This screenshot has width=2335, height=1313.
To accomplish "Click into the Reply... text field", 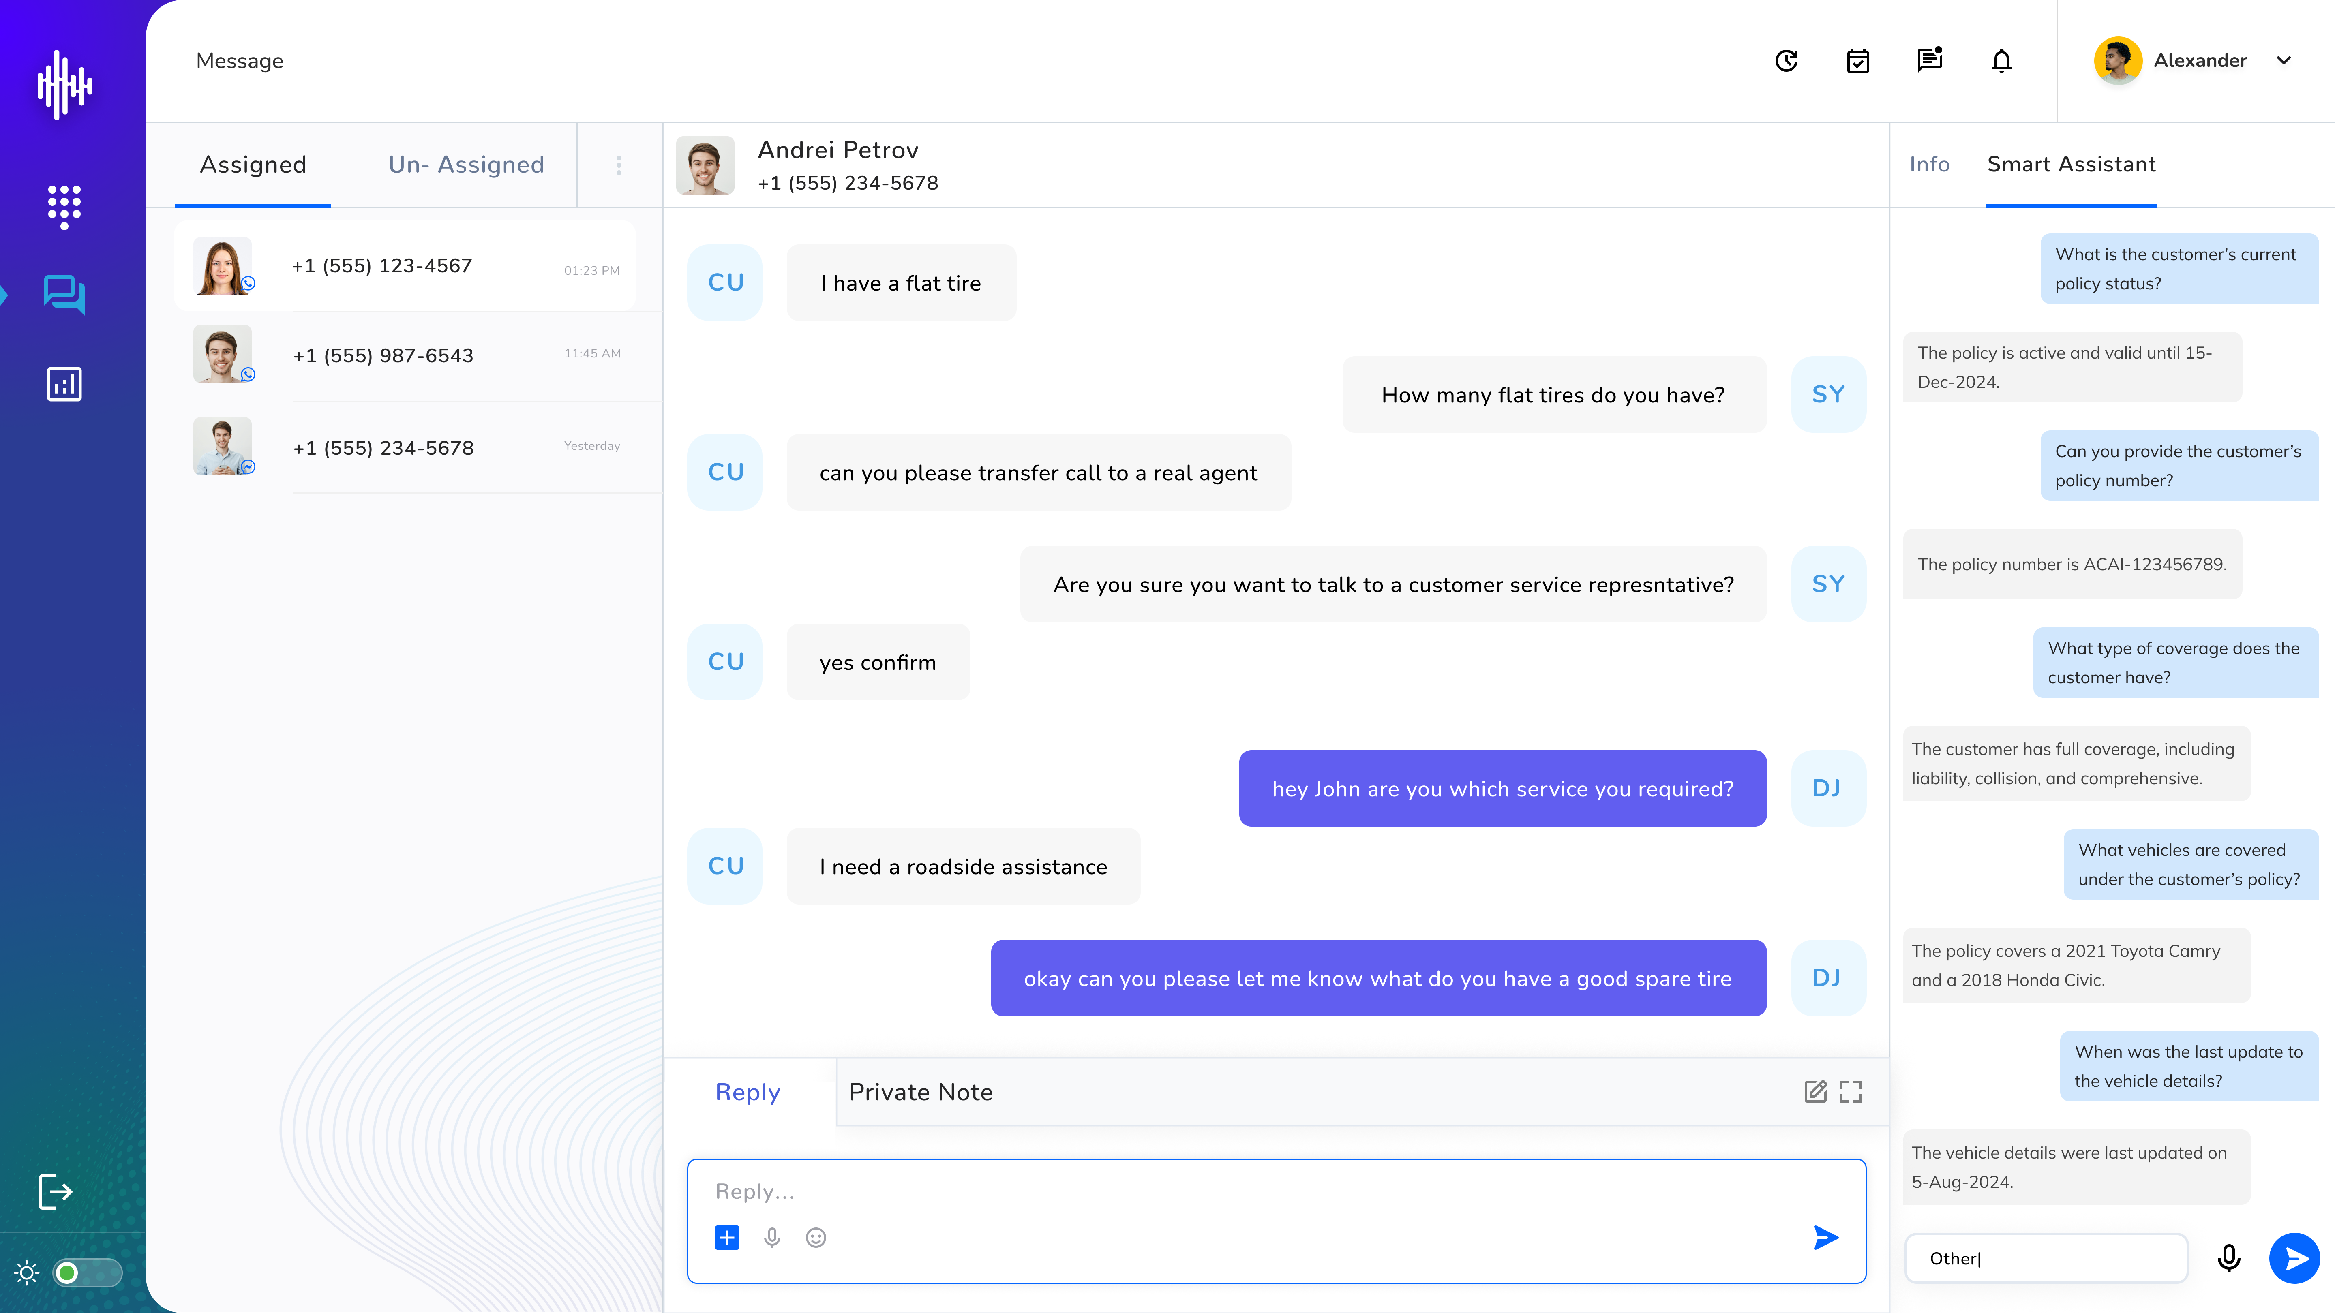I will click(x=1276, y=1191).
